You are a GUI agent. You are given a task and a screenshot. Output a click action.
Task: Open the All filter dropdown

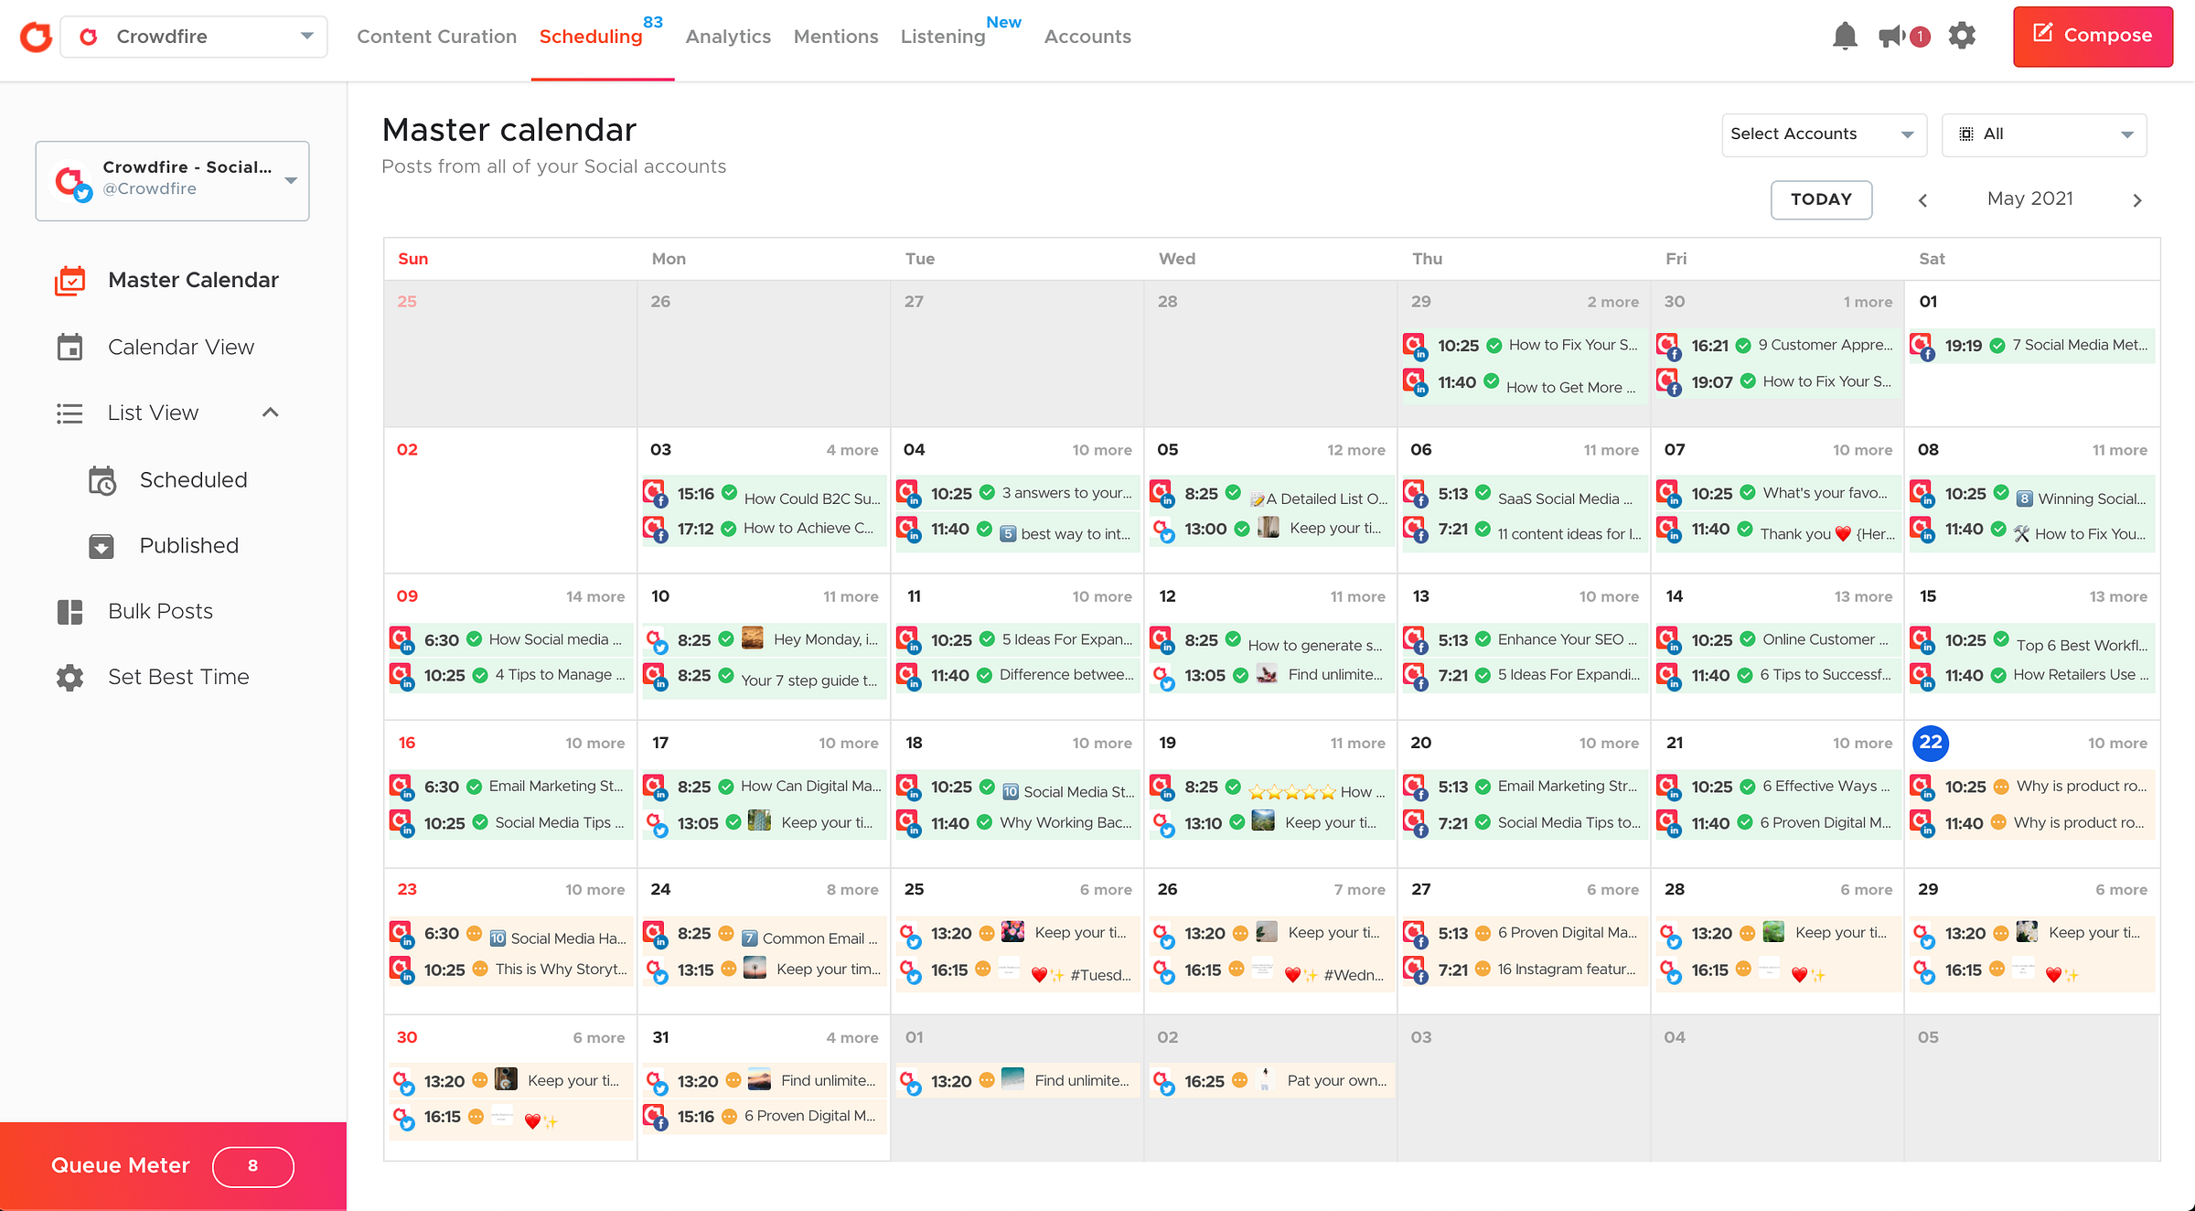(2044, 134)
